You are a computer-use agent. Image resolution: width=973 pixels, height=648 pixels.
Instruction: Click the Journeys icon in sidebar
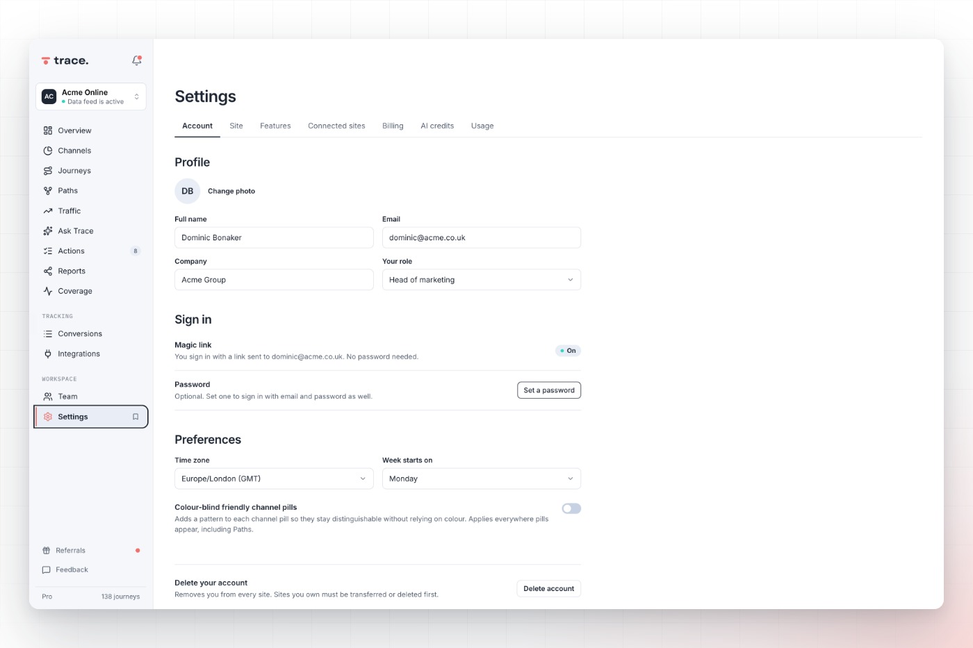48,171
